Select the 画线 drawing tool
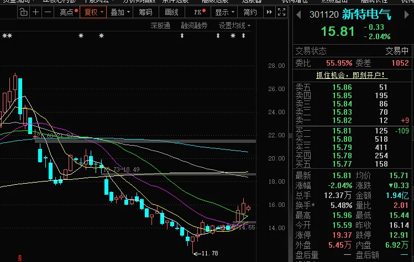This screenshot has width=414, height=262. (x=171, y=12)
